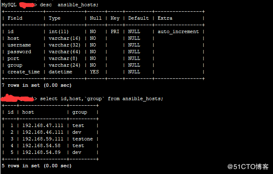
Task: Click the 5 rows in set message
Action: 37,166
